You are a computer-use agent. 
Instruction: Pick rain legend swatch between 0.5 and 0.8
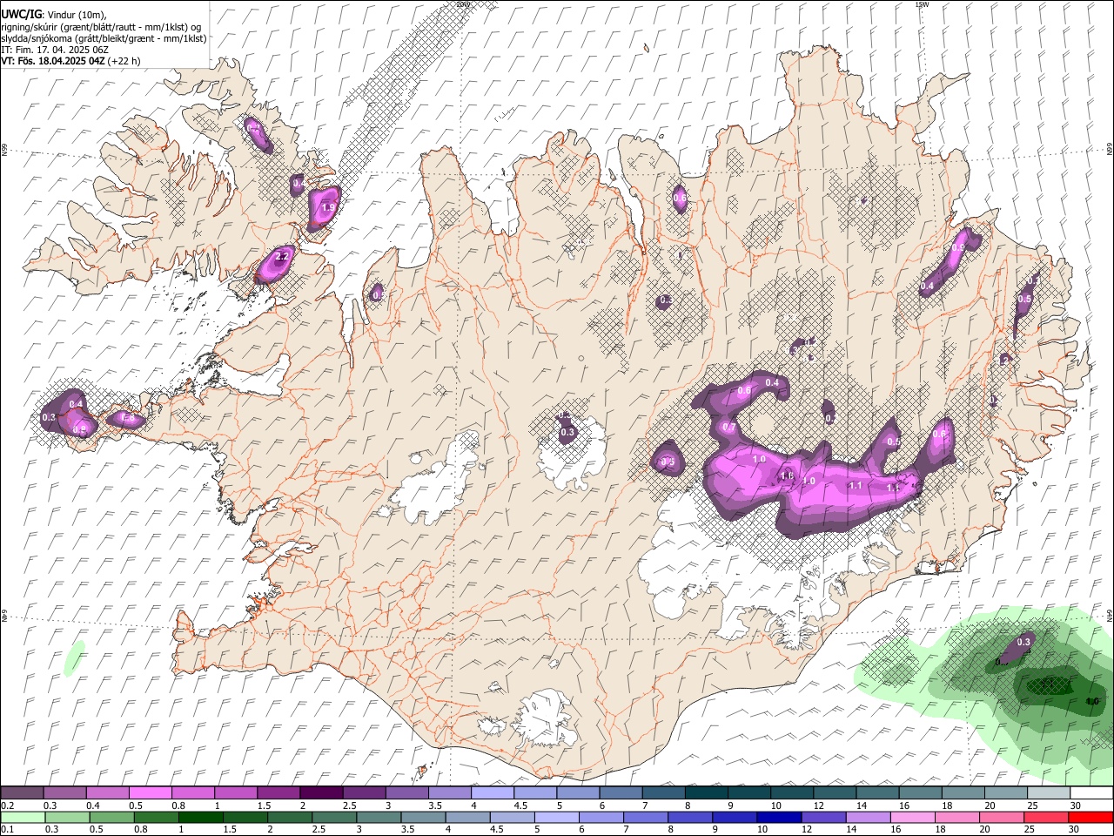(111, 818)
